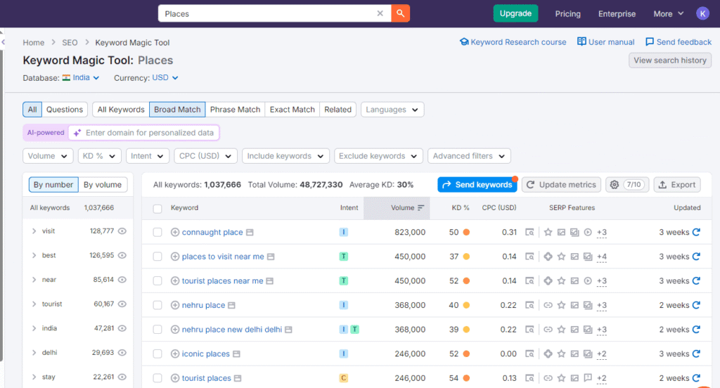Open table settings gear showing 7/10
Screen dimensions: 720x388
[626, 185]
